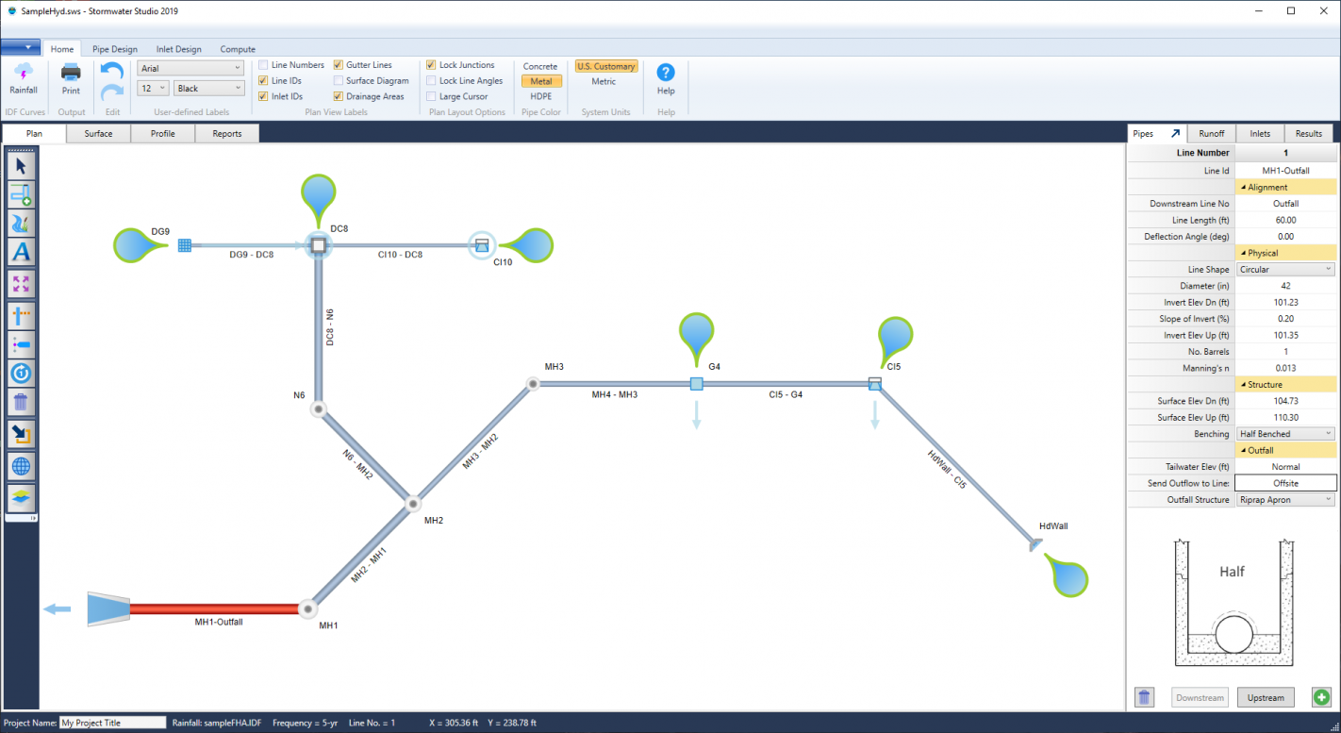Open the Runoff panel tab

click(x=1211, y=134)
